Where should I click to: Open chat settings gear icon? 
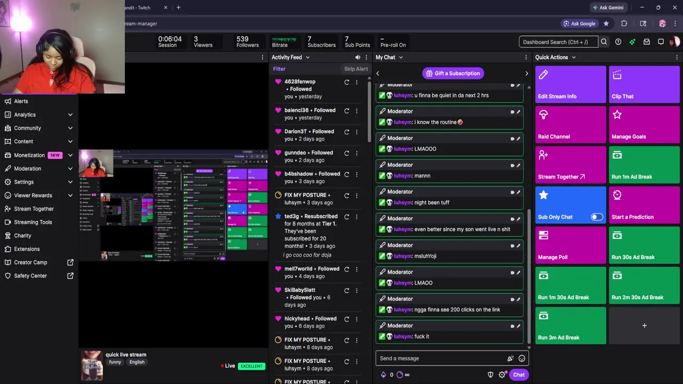pyautogui.click(x=502, y=374)
